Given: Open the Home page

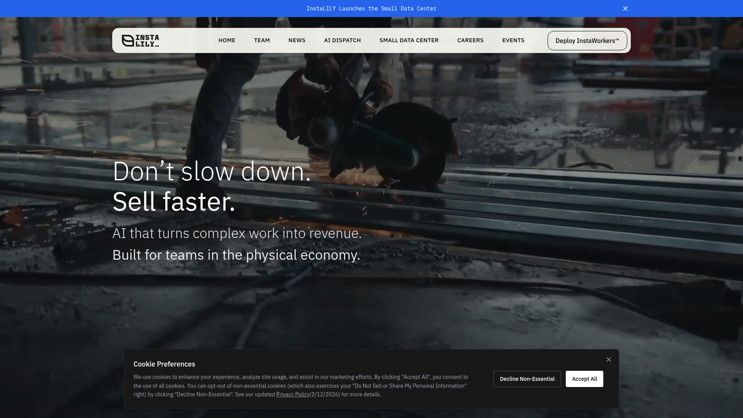Looking at the screenshot, I should coord(227,40).
